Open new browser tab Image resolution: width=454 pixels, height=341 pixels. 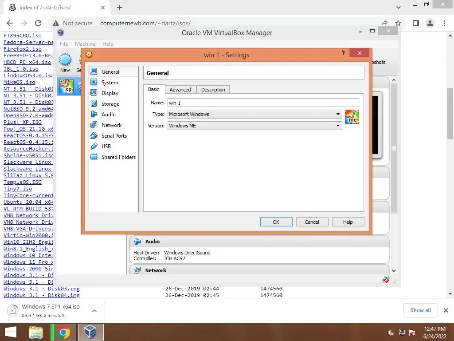tap(120, 8)
